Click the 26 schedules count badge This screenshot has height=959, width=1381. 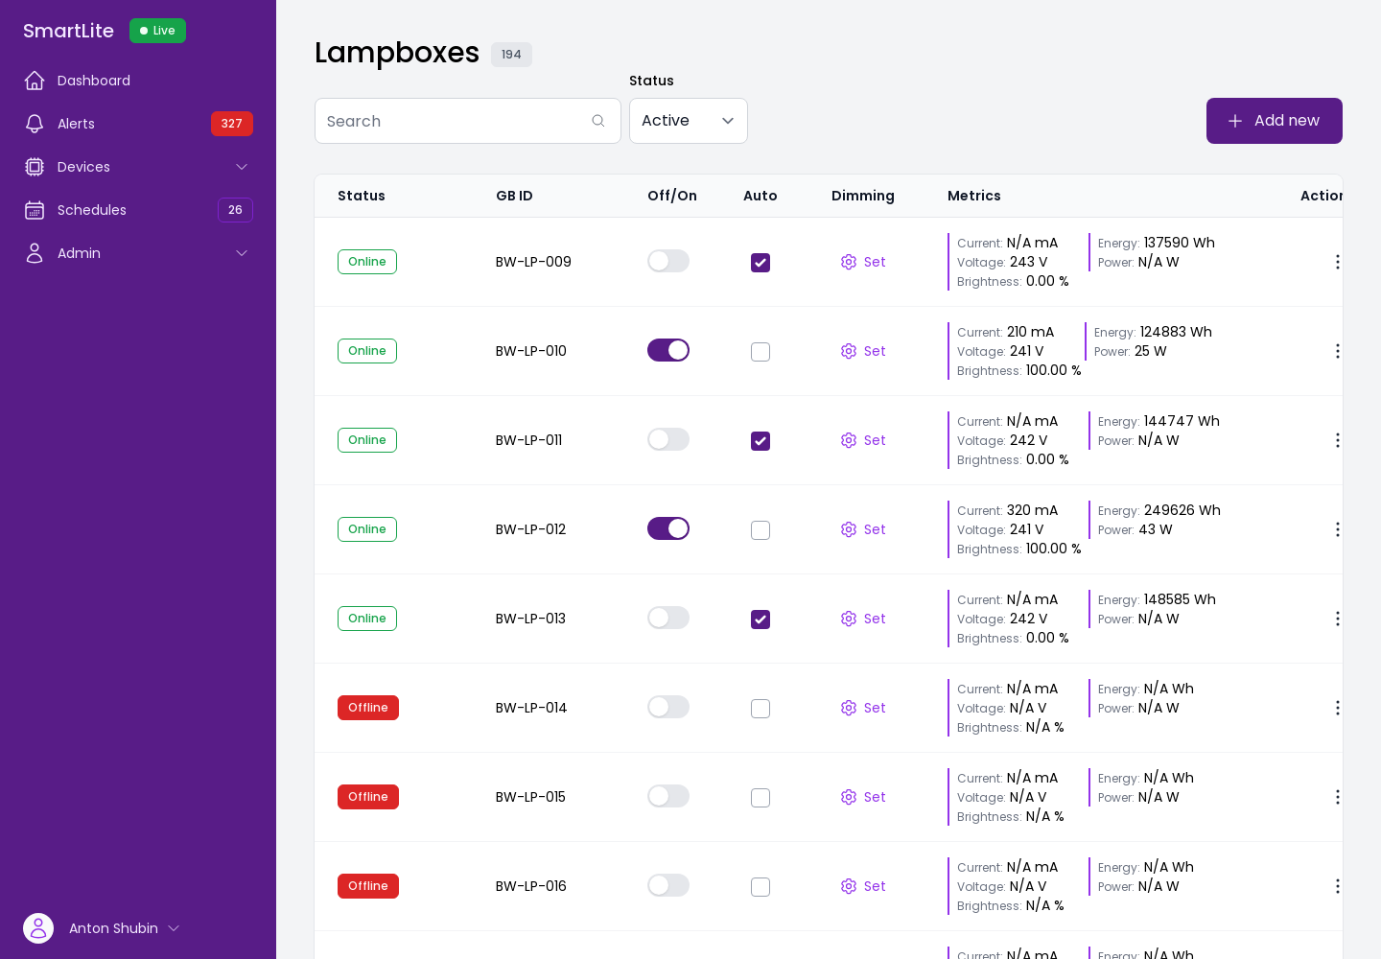tap(235, 210)
